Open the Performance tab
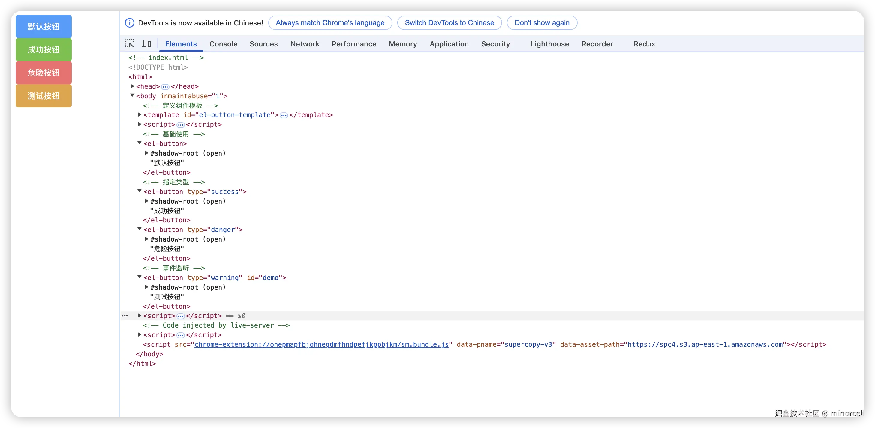This screenshot has width=875, height=428. coord(354,44)
